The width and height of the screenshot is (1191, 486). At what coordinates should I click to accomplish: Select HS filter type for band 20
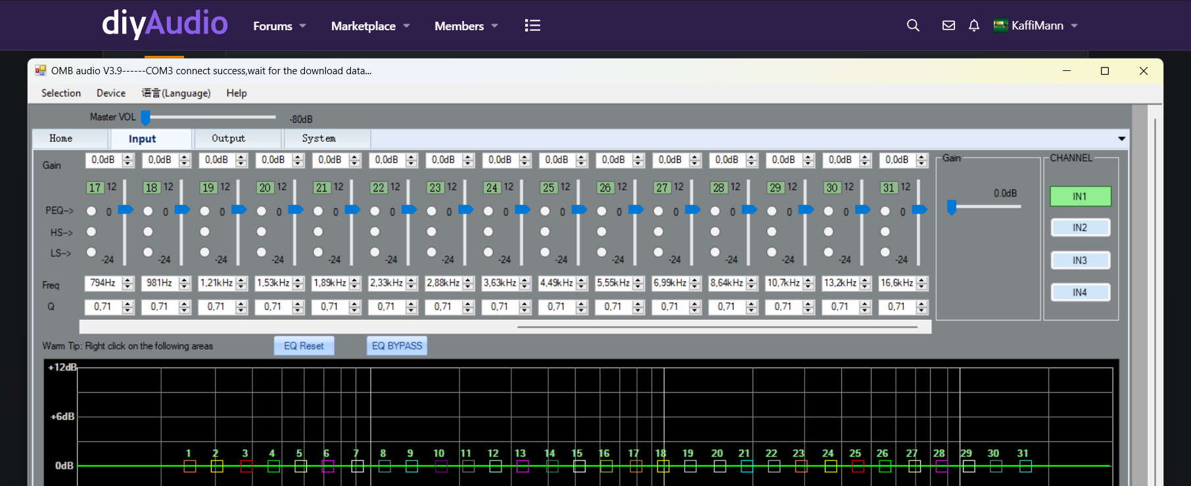click(262, 232)
